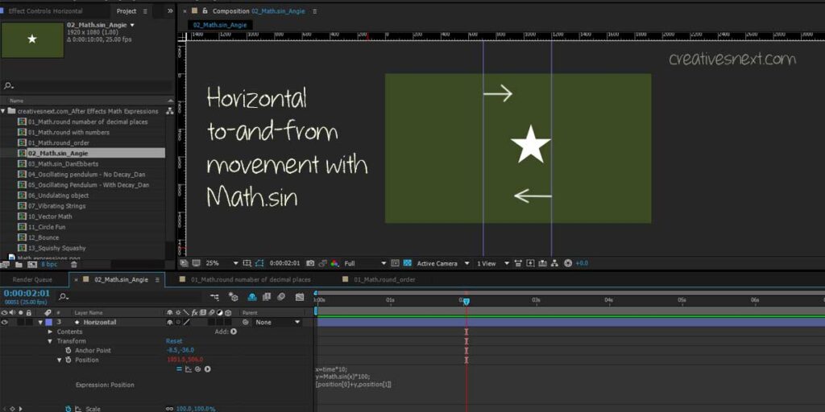
Task: Disable the Position expression equals toggle
Action: 179,369
